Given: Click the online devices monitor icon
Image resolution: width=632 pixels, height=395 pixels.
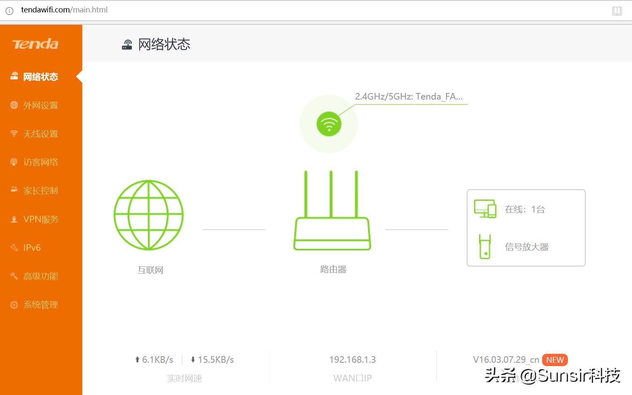Looking at the screenshot, I should (x=485, y=209).
